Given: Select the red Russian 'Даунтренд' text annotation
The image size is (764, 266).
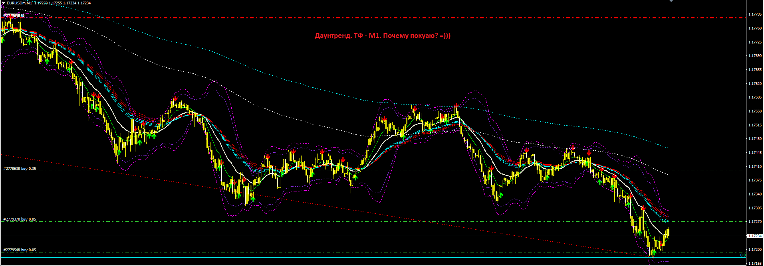Looking at the screenshot, I should [383, 36].
